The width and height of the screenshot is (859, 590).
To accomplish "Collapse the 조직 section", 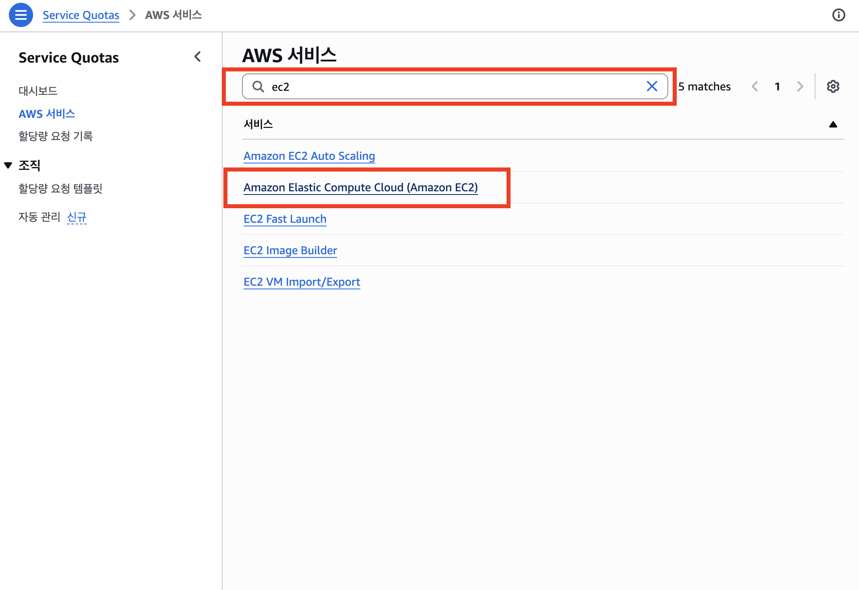I will pos(8,165).
